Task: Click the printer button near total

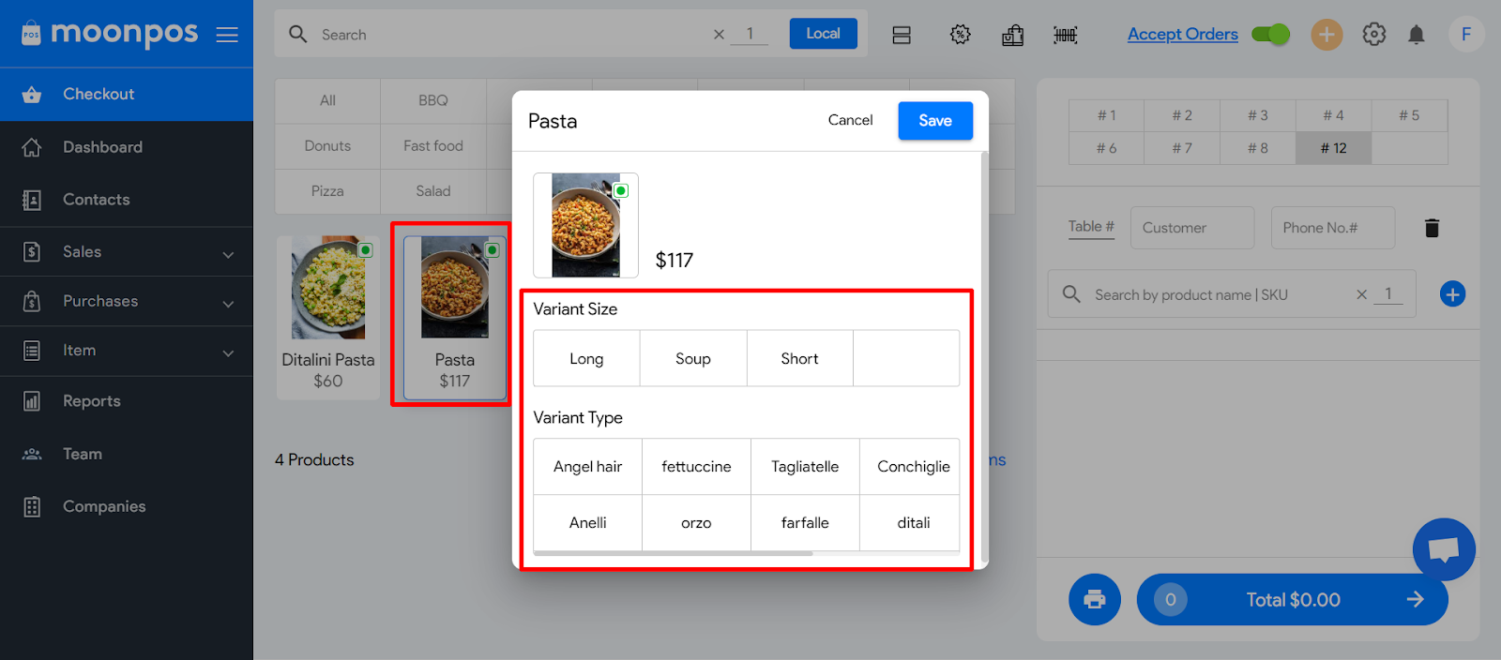Action: click(1094, 599)
